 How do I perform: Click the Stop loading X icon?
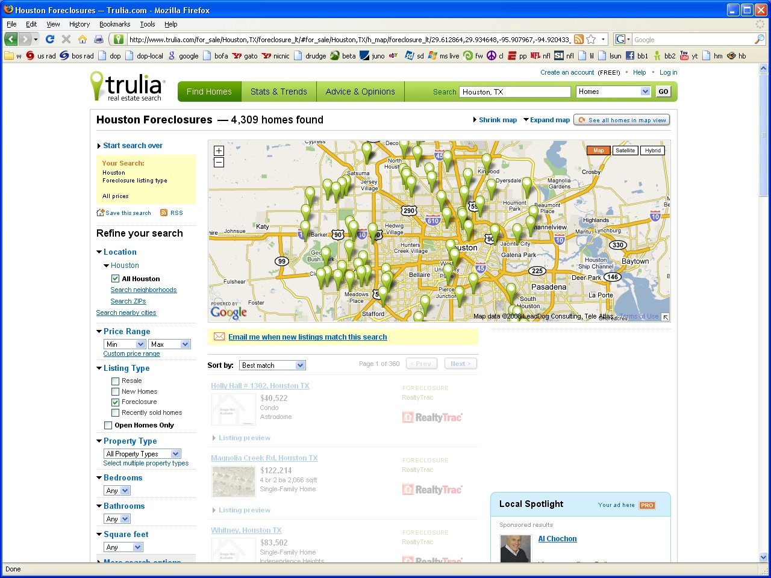(66, 39)
